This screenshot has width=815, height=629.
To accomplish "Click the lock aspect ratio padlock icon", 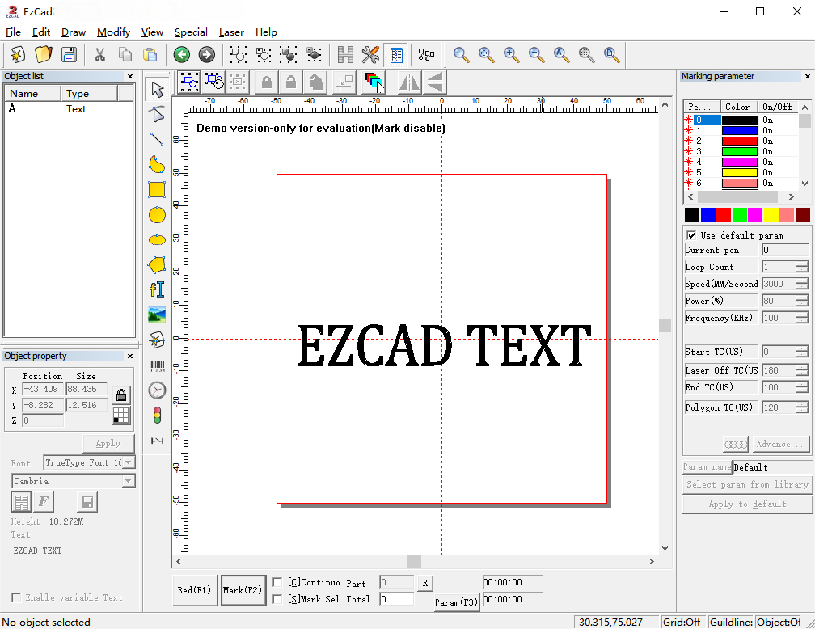I will (121, 395).
